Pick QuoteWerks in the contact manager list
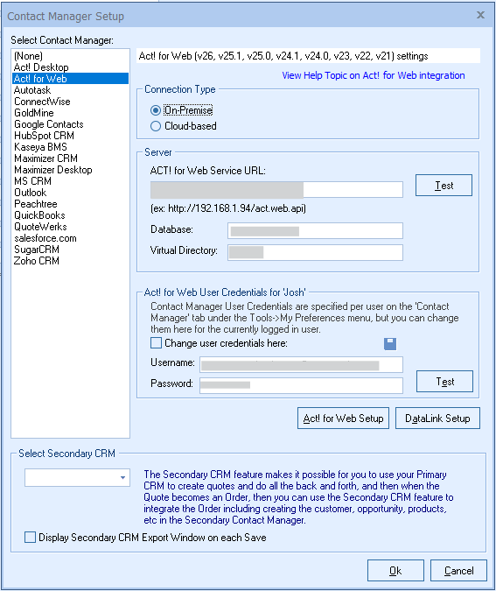496x591 pixels. [71, 227]
